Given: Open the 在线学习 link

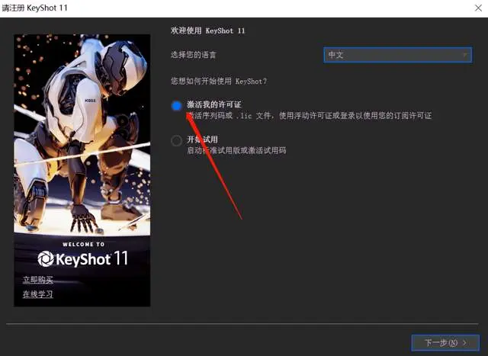Looking at the screenshot, I should [x=38, y=294].
